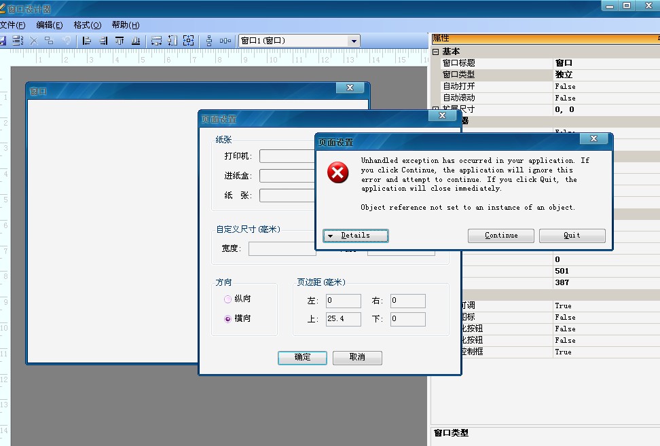Screen dimensions: 660x446
Task: Open the 窗口1(窗口) combo box dropdown
Action: [353, 41]
